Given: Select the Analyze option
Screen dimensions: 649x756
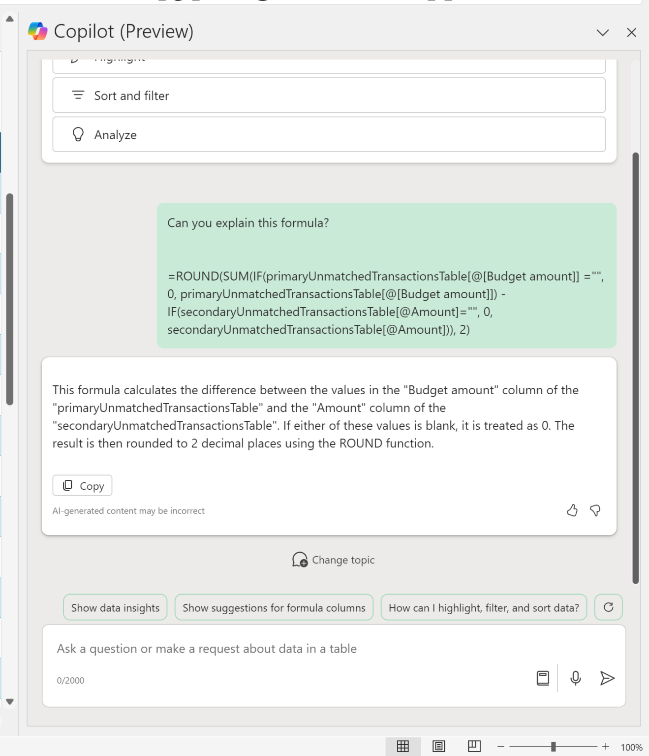Looking at the screenshot, I should (329, 135).
